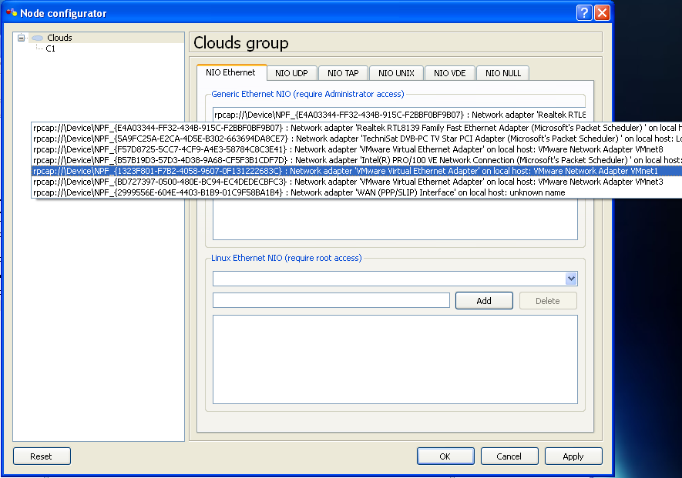Click the Reset button
The image size is (682, 478).
pyautogui.click(x=42, y=456)
